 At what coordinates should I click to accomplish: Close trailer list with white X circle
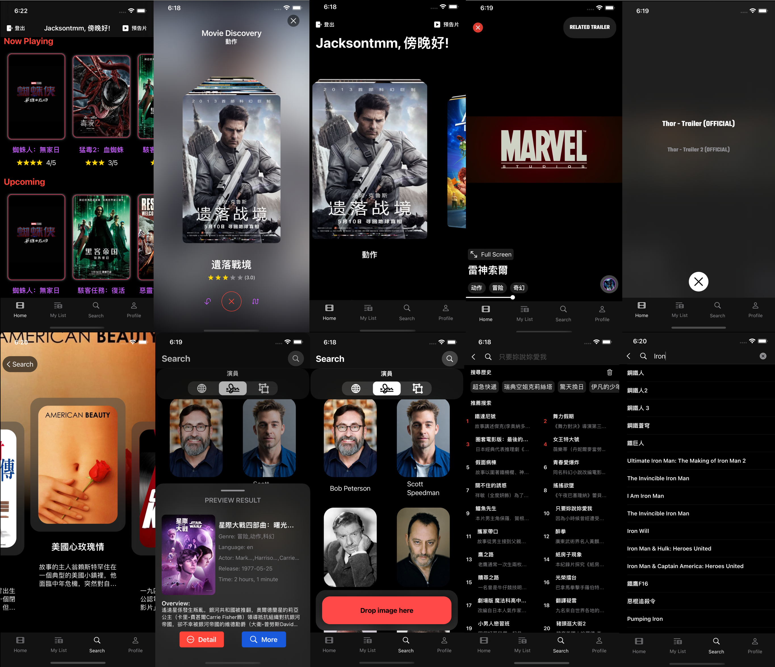[x=698, y=282]
